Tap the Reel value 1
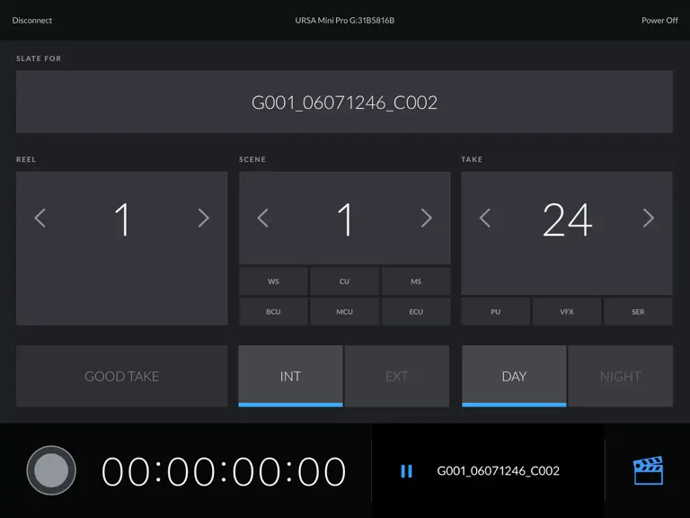The width and height of the screenshot is (690, 518). tap(122, 219)
